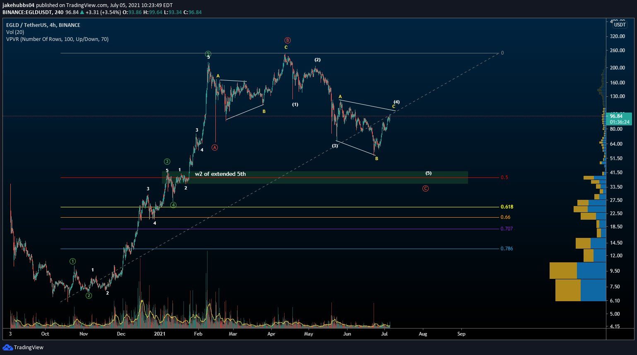Click the H:99.64 high value in the header
The image size is (637, 355).
coord(153,12)
